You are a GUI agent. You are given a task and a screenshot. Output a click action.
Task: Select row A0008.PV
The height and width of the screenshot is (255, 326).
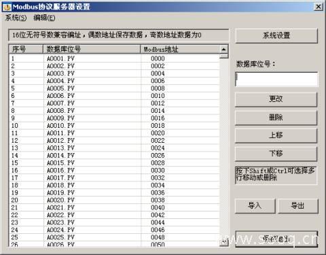click(x=114, y=111)
